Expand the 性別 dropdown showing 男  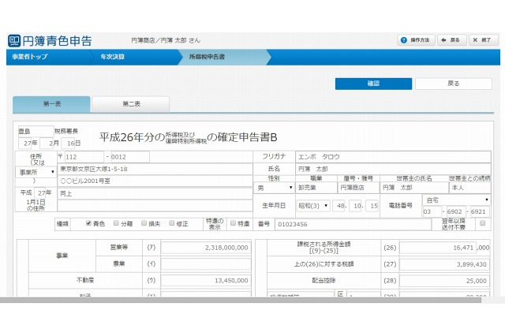[x=274, y=189]
